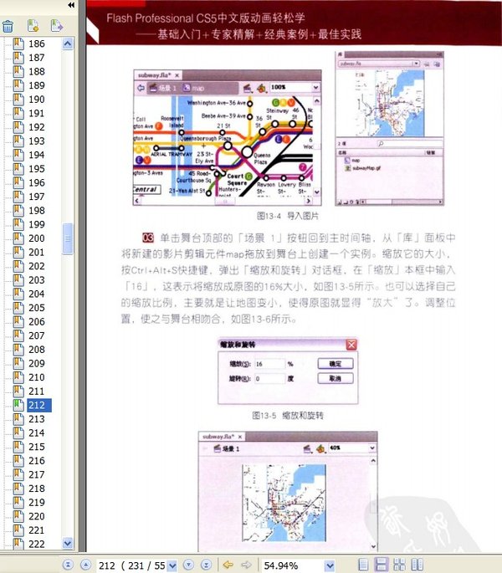Select bookmark 209

[x=37, y=363]
